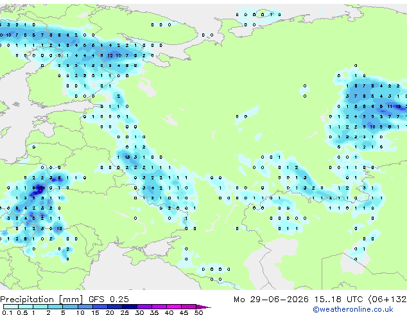
Task: Click the legend swatch between 30 and 35
Action: pos(144,307)
